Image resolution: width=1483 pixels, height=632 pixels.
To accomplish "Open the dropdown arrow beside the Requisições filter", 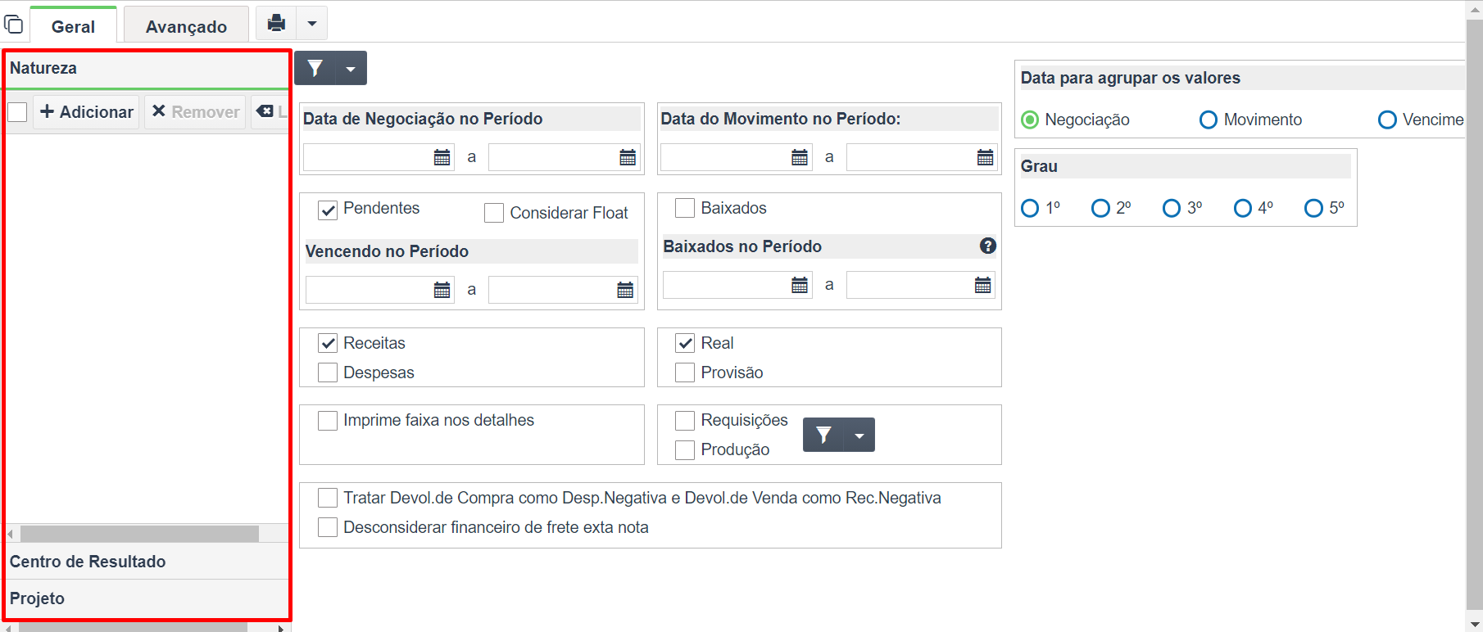I will pos(859,435).
